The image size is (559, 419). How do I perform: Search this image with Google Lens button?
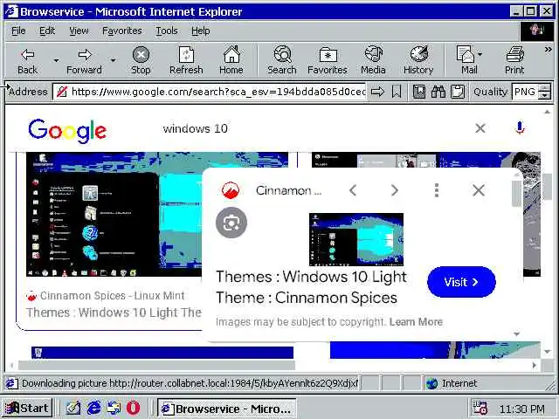[231, 223]
